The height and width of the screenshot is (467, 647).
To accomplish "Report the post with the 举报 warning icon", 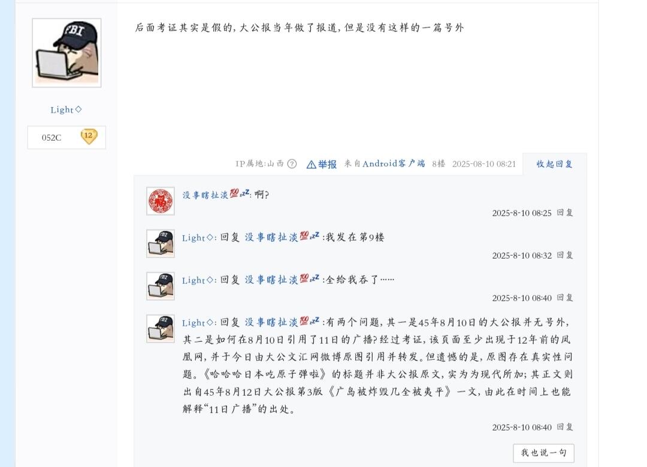I will coord(322,164).
